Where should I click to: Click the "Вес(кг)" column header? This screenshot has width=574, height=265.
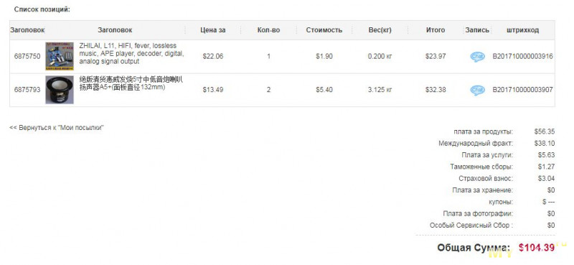coord(380,30)
